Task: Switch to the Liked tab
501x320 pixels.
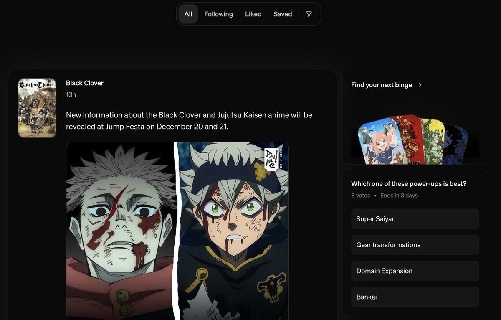Action: 253,14
